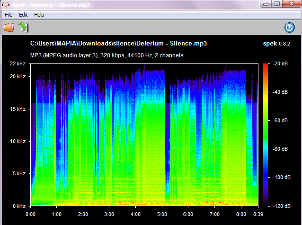Close the Spek window

(292, 4)
